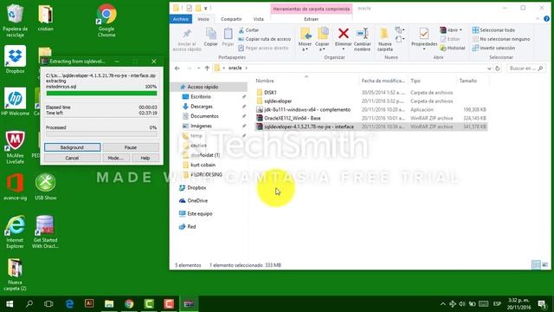Click Pause in extraction dialog

click(131, 147)
